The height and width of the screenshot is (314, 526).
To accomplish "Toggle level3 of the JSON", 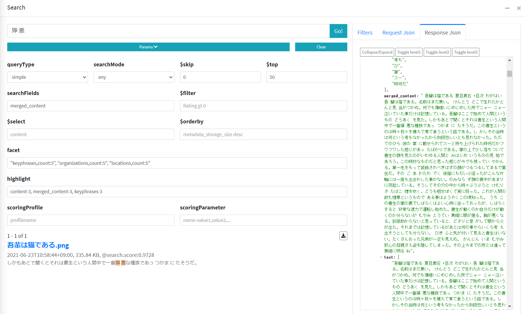I will [x=466, y=52].
